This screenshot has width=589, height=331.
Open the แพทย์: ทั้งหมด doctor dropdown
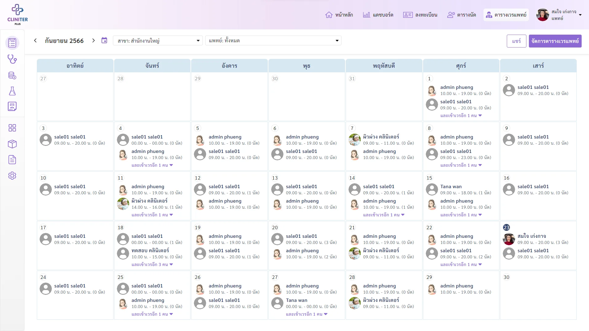click(x=273, y=40)
